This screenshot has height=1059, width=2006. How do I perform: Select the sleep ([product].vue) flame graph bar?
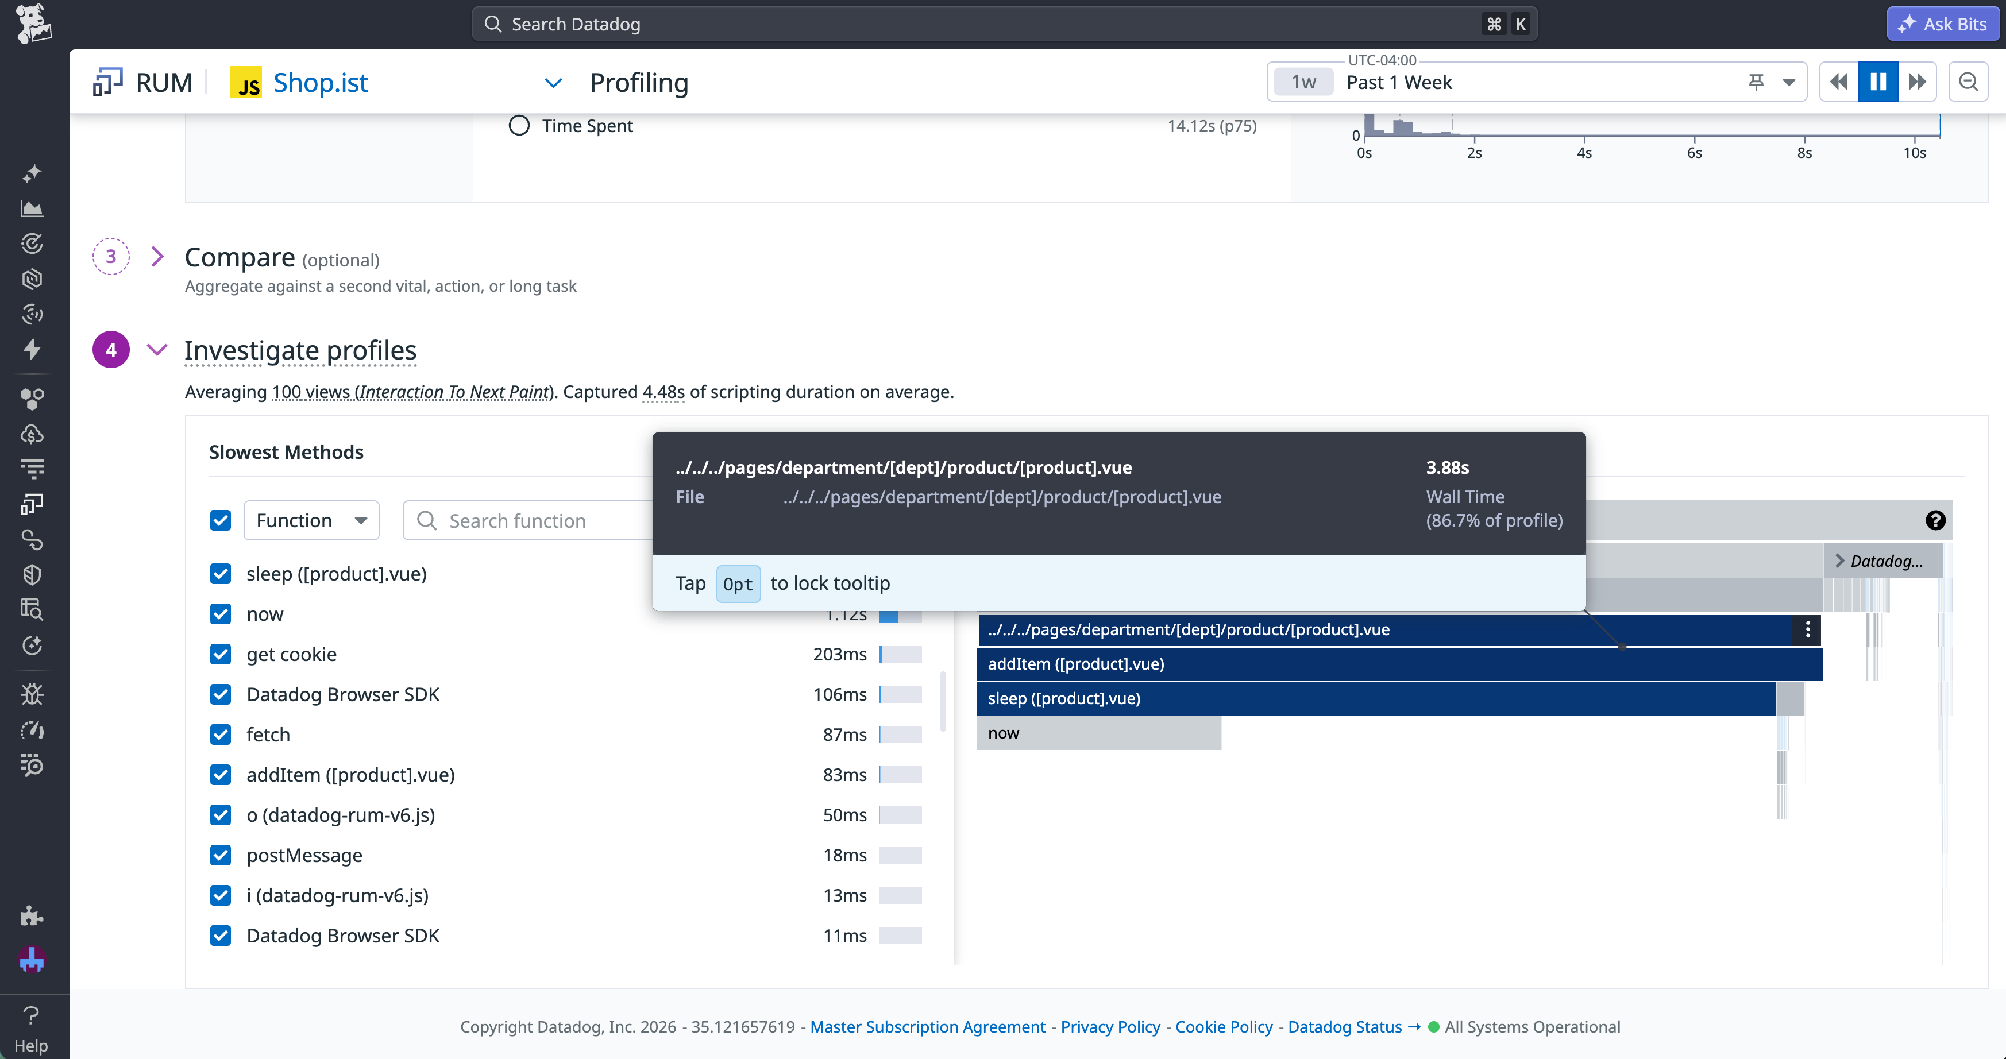click(x=1376, y=698)
